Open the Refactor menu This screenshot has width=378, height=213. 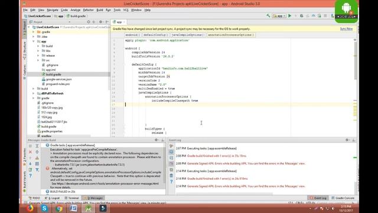pyautogui.click(x=88, y=10)
